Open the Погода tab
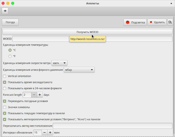The height and width of the screenshot is (137, 175). click(10, 22)
